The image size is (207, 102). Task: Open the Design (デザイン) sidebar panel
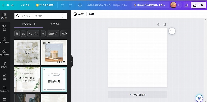[4, 16]
